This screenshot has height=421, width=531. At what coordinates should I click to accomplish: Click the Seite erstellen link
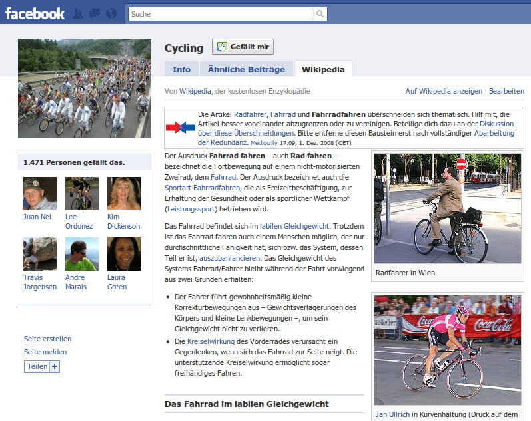tap(47, 339)
